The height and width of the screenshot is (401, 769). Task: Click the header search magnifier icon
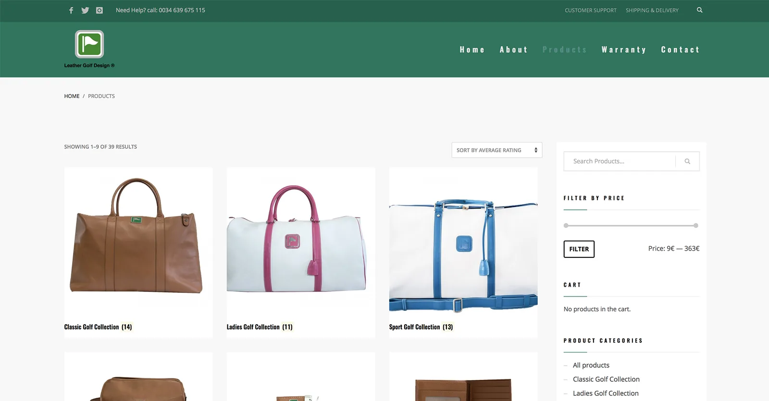(700, 10)
